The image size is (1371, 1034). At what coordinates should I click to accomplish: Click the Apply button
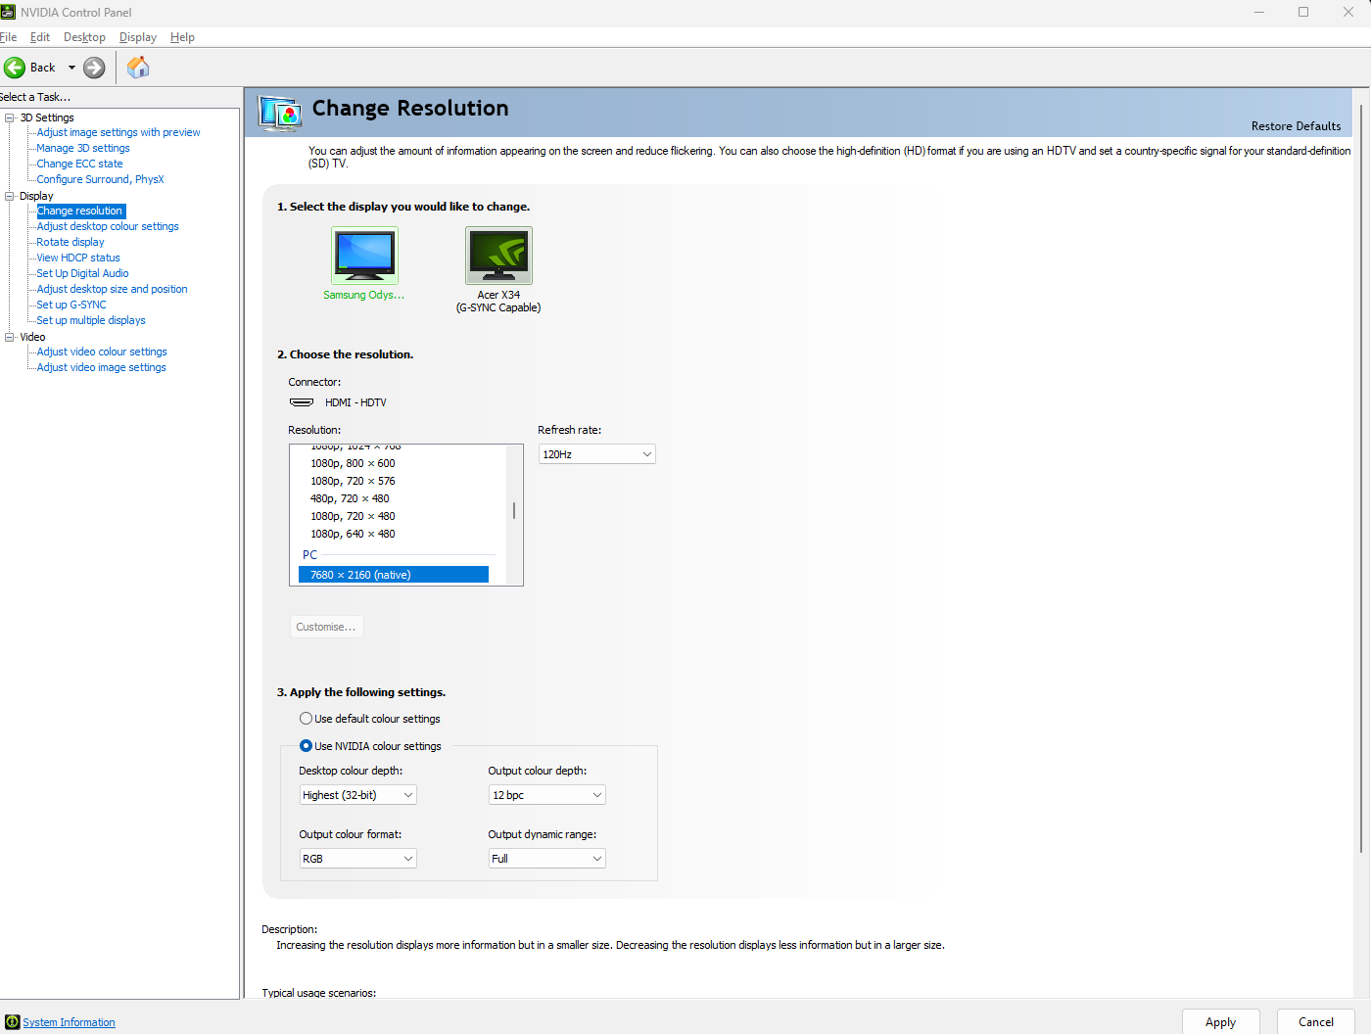[1220, 1021]
